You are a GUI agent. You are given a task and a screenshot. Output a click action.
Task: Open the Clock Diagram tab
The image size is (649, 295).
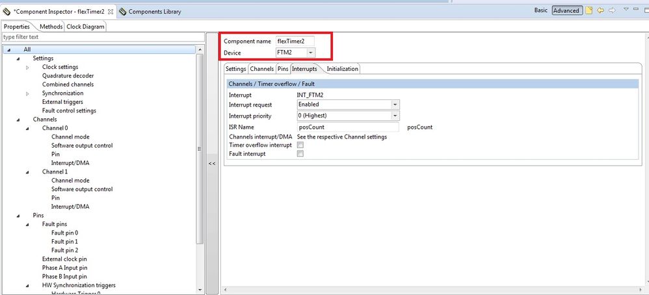tap(86, 27)
